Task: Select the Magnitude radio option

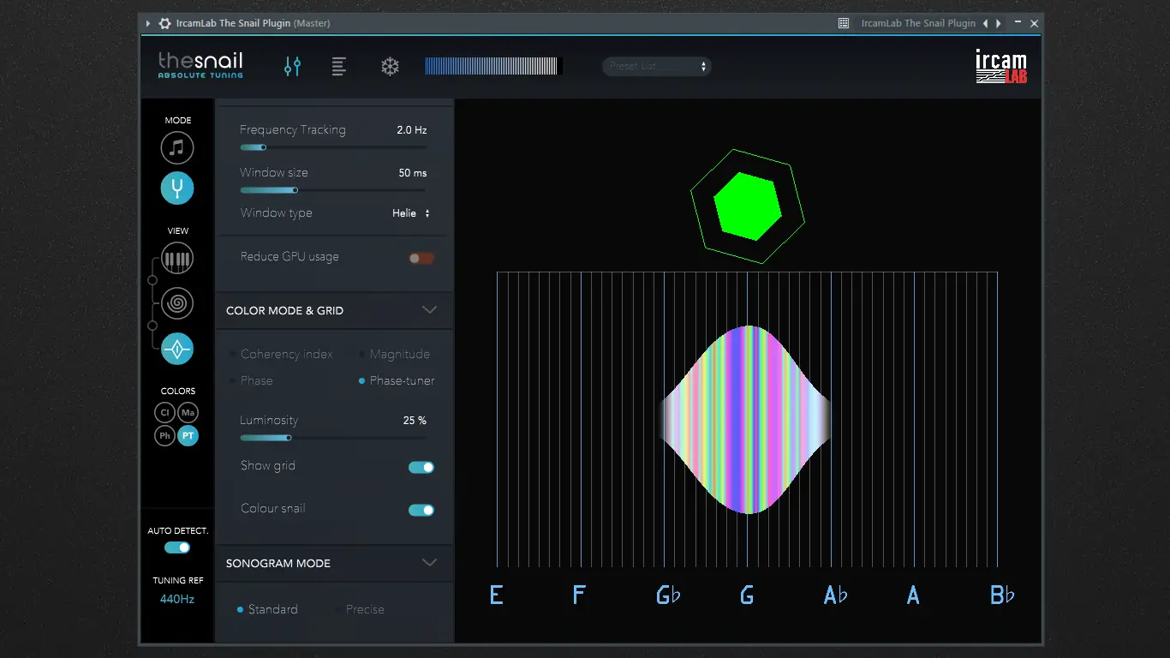Action: pos(394,354)
